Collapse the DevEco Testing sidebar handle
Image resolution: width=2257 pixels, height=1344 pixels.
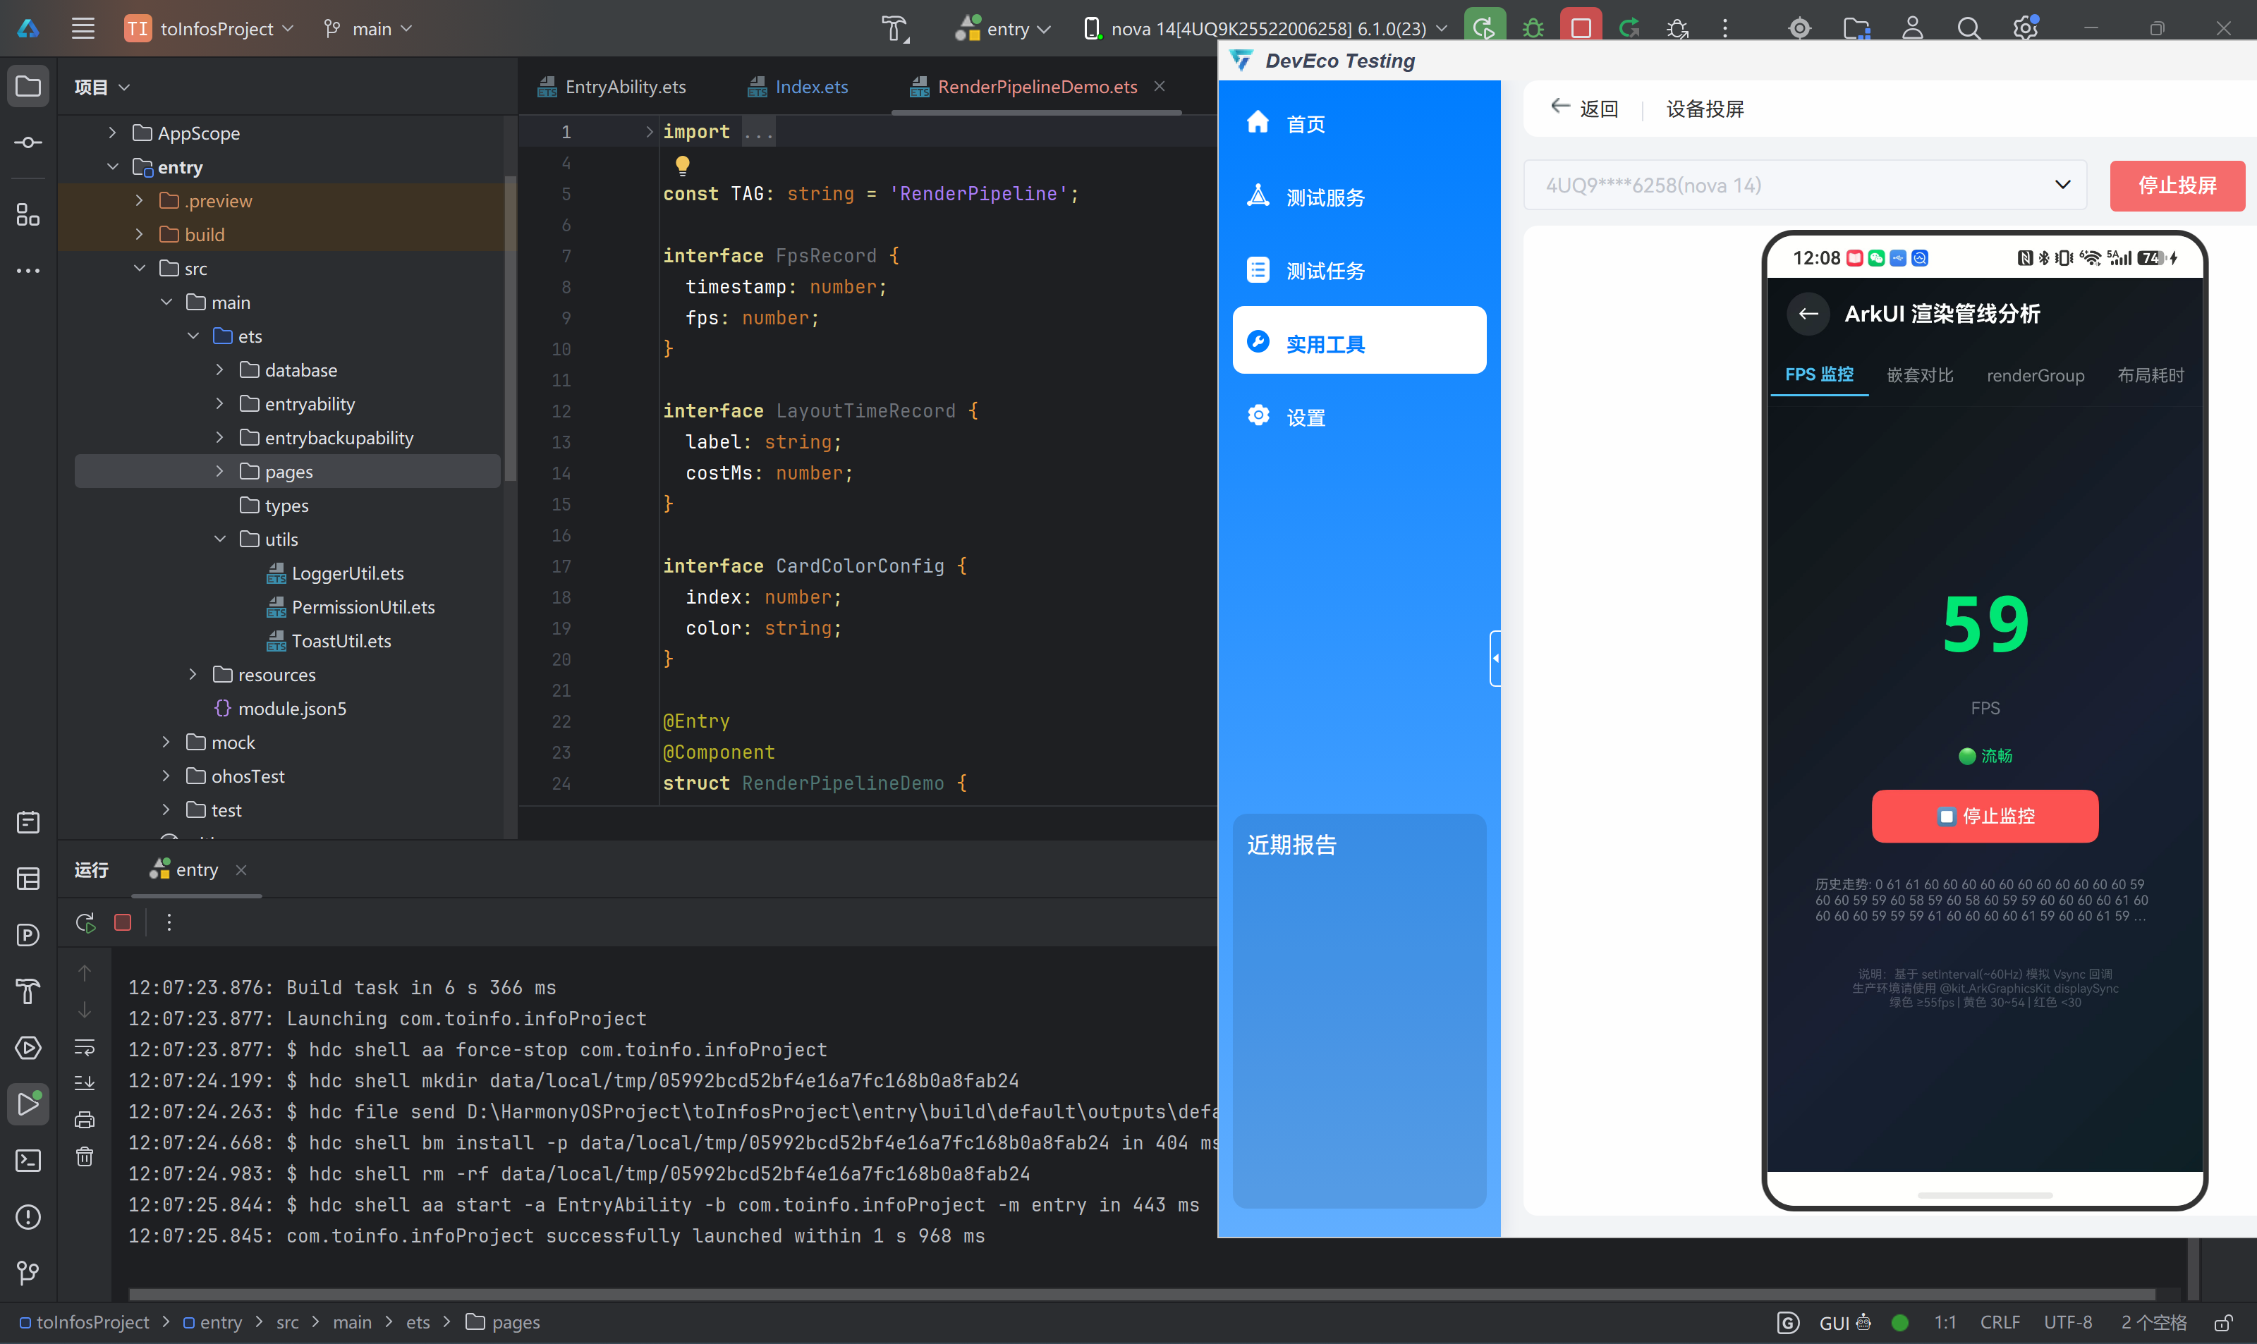tap(1495, 659)
